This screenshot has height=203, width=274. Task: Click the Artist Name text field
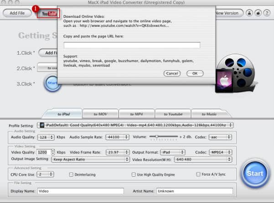tap(195, 191)
